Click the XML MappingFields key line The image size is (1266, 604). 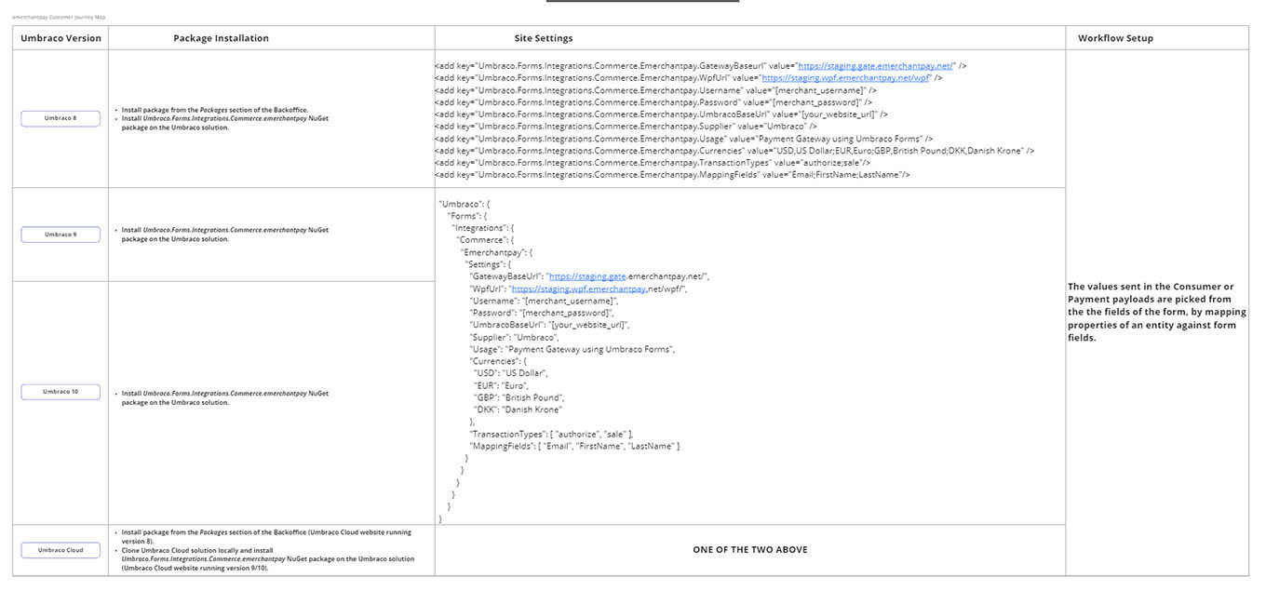(672, 175)
